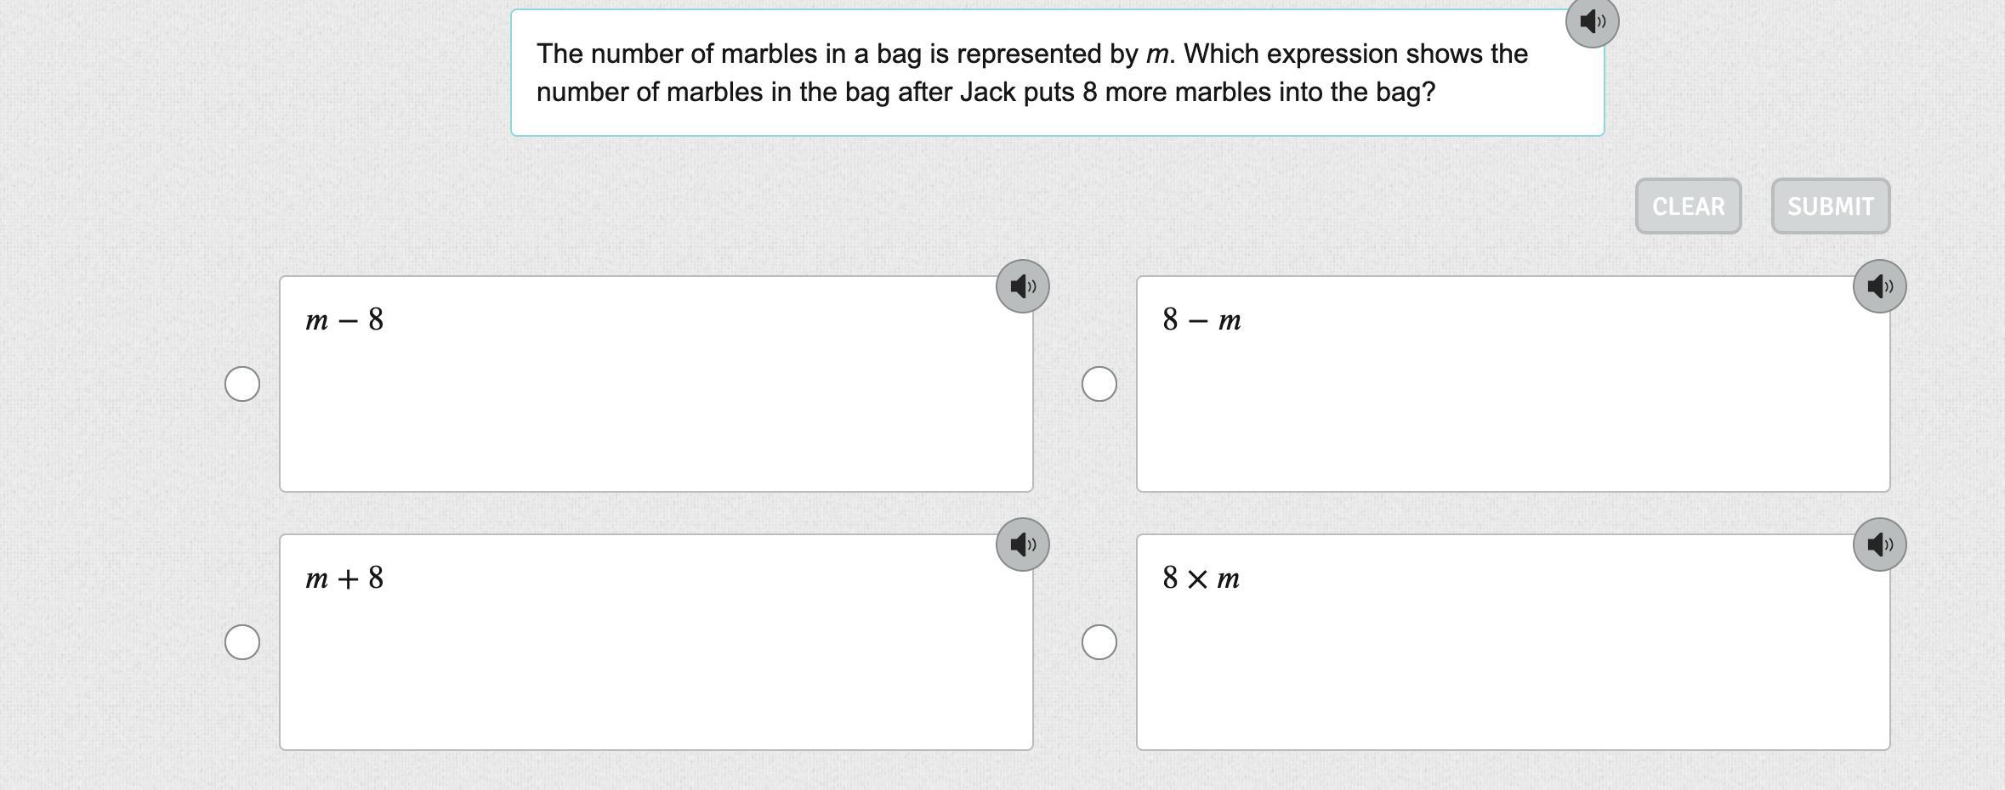
Task: Click the m − 8 expression text
Action: [344, 320]
